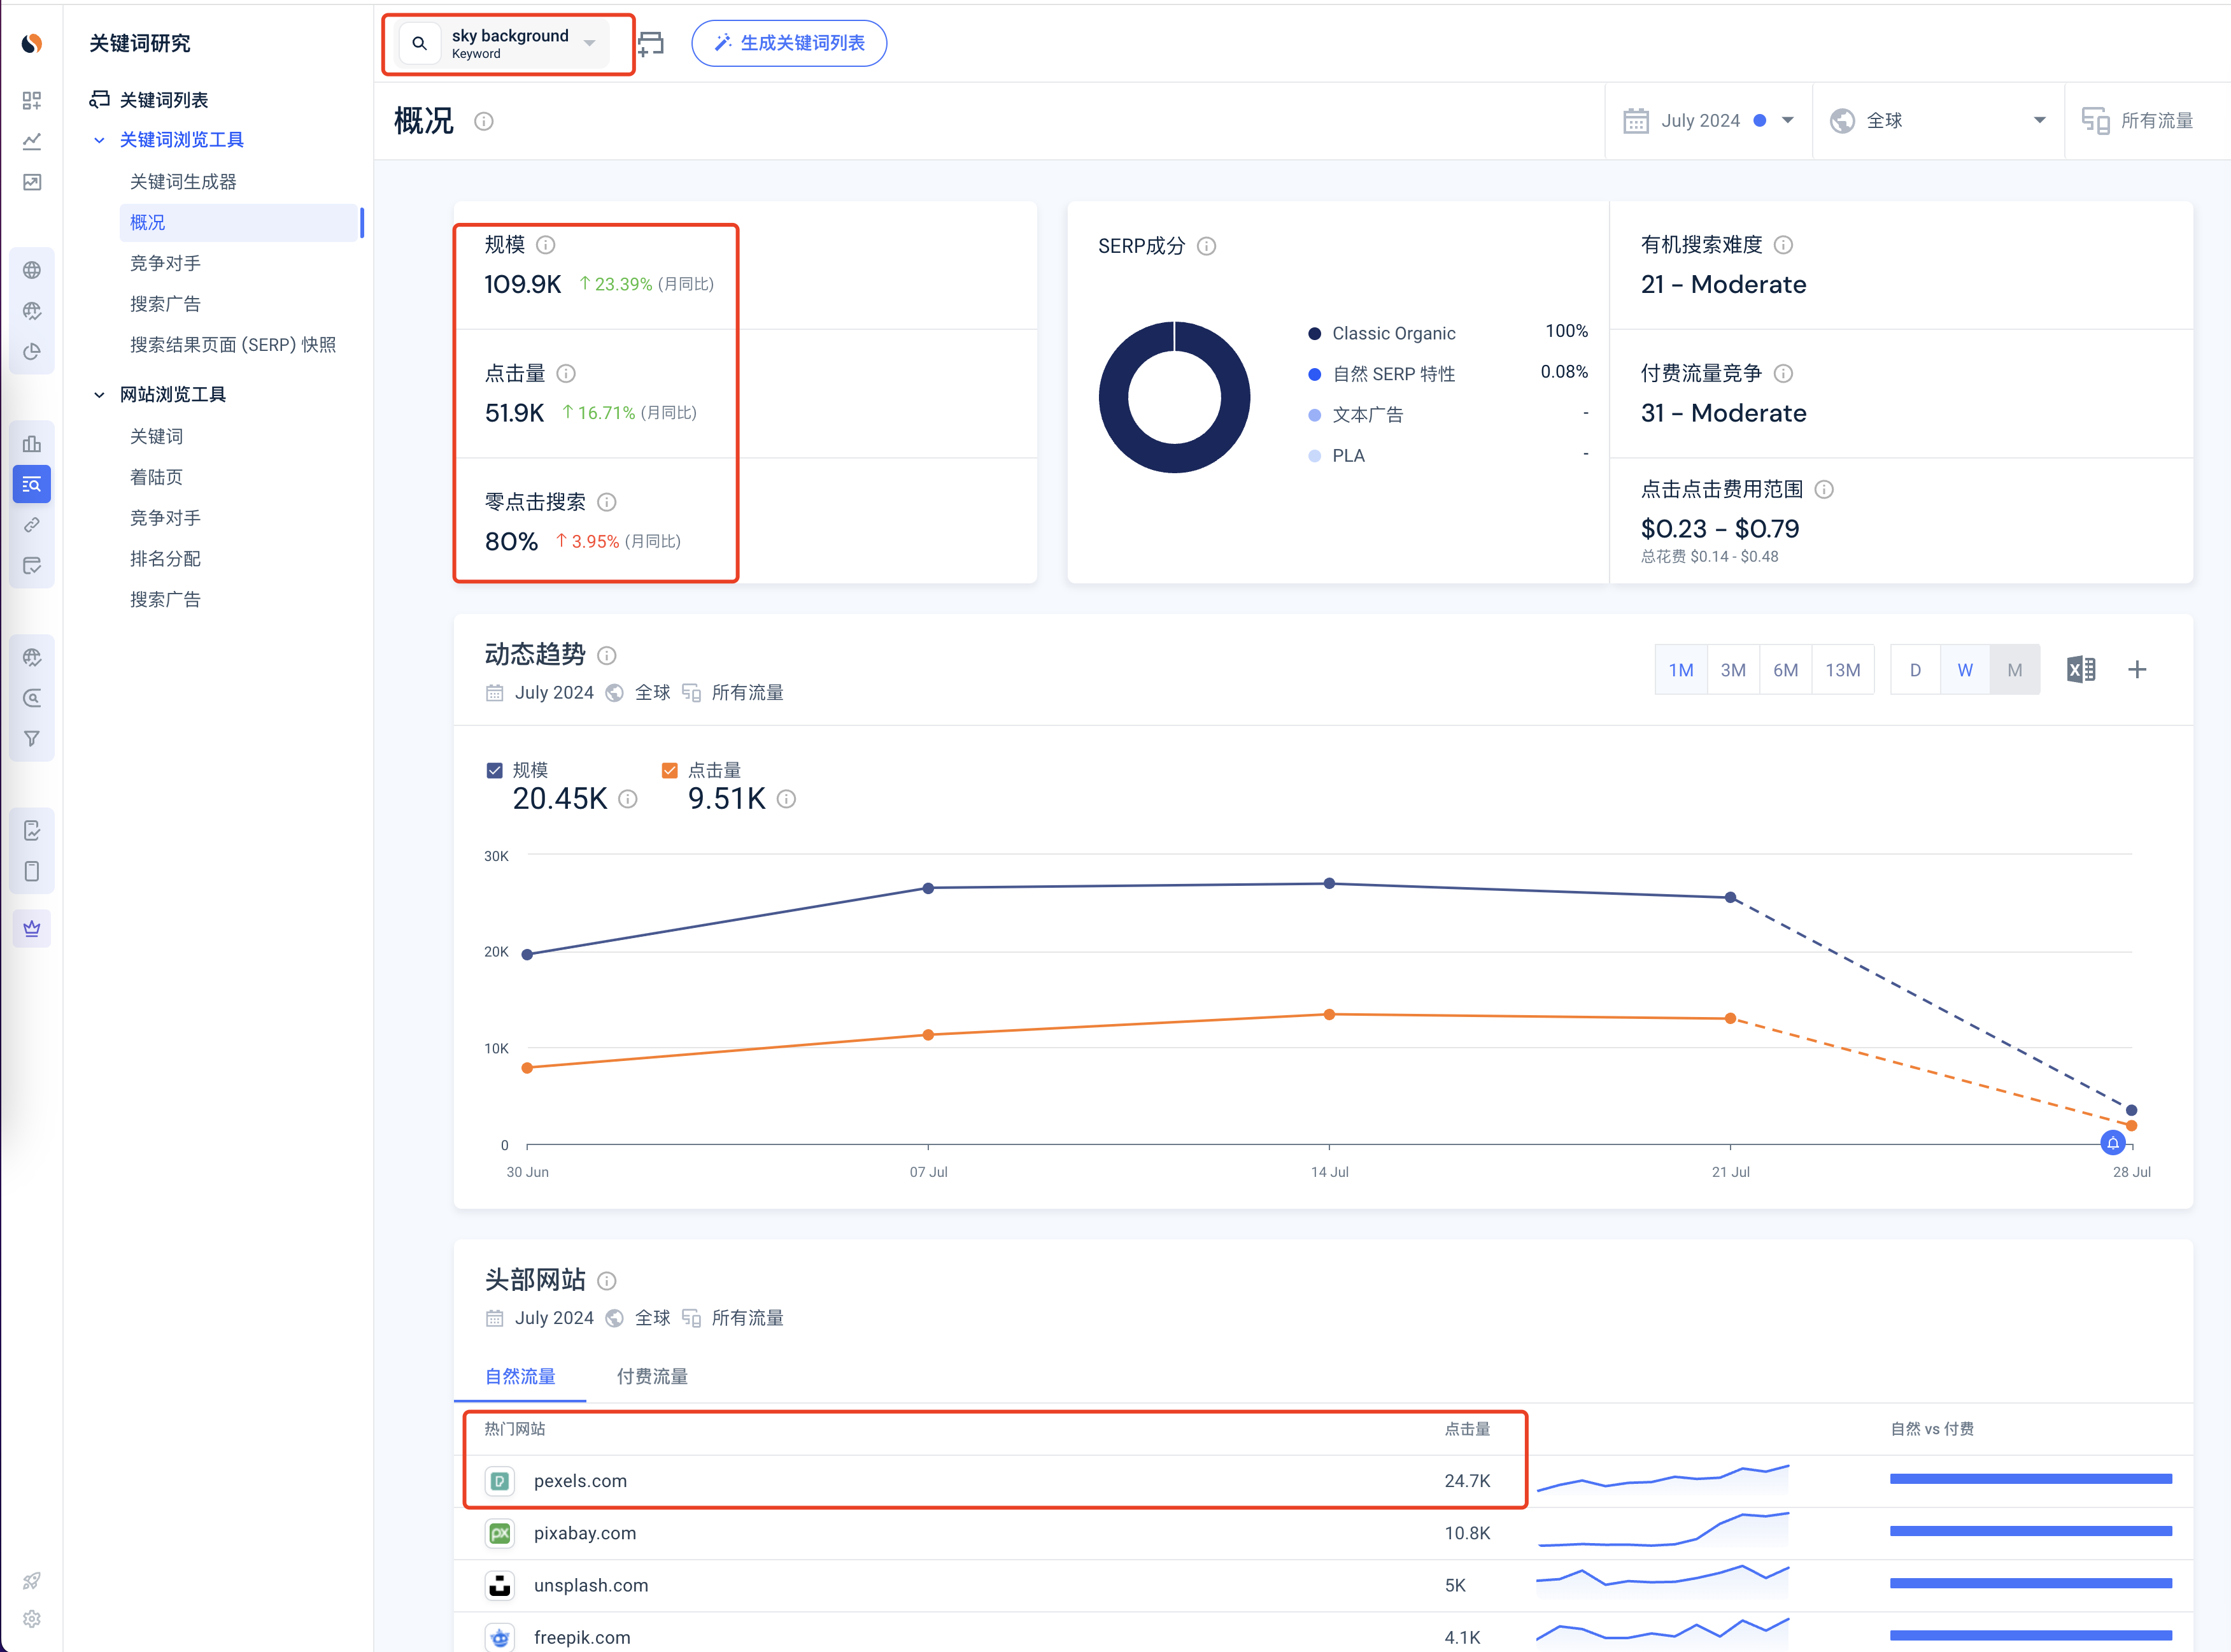Screen dimensions: 2231x1652
Task: Select the 13M time range
Action: point(1843,670)
